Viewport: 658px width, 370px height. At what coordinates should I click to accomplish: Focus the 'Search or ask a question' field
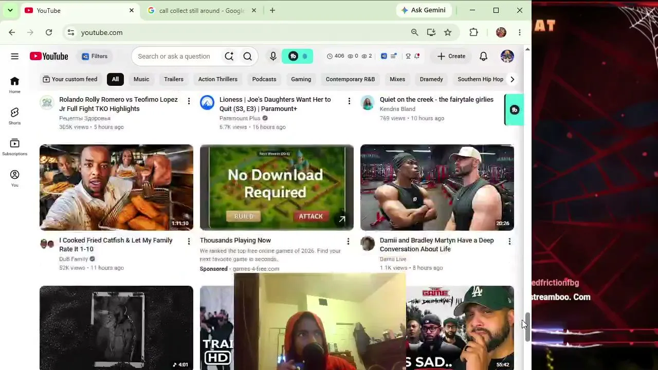tap(174, 57)
